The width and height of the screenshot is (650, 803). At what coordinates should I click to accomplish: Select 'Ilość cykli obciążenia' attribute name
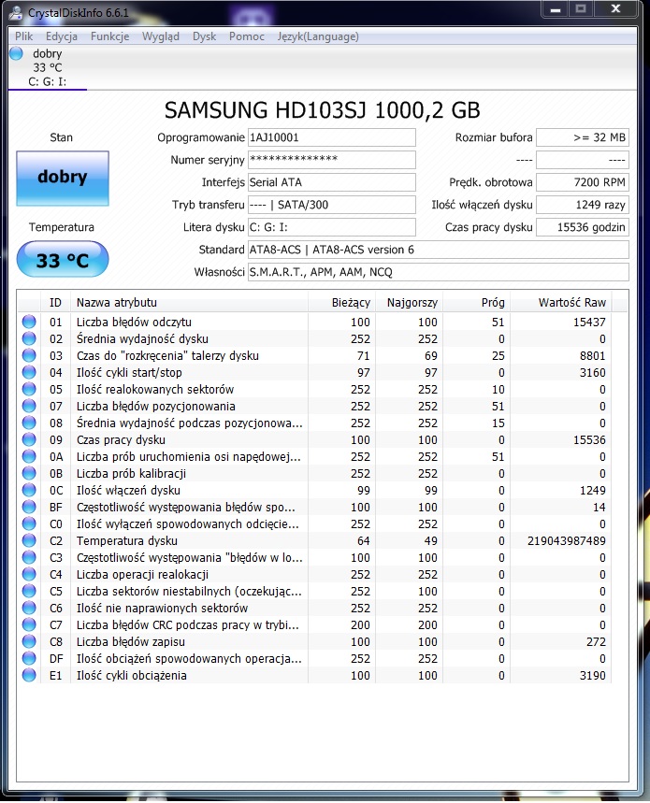tap(132, 676)
